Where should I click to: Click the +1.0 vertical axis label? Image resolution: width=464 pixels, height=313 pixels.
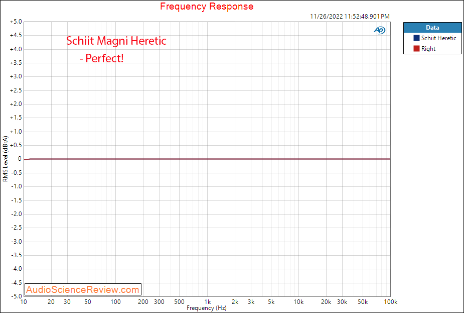click(x=16, y=132)
